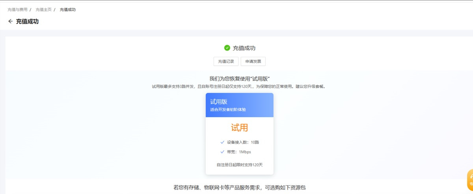Viewport: 473px width, 194px height.
Task: Click the 带宽：1Mbps feature text
Action: 239,152
